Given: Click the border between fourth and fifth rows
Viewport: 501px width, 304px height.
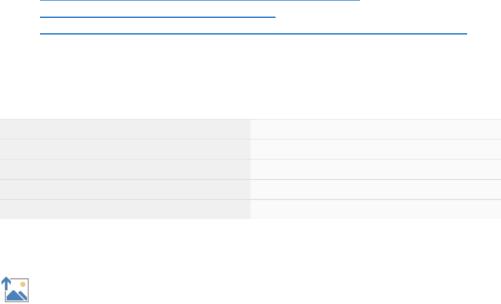Looking at the screenshot, I should 250,199.
